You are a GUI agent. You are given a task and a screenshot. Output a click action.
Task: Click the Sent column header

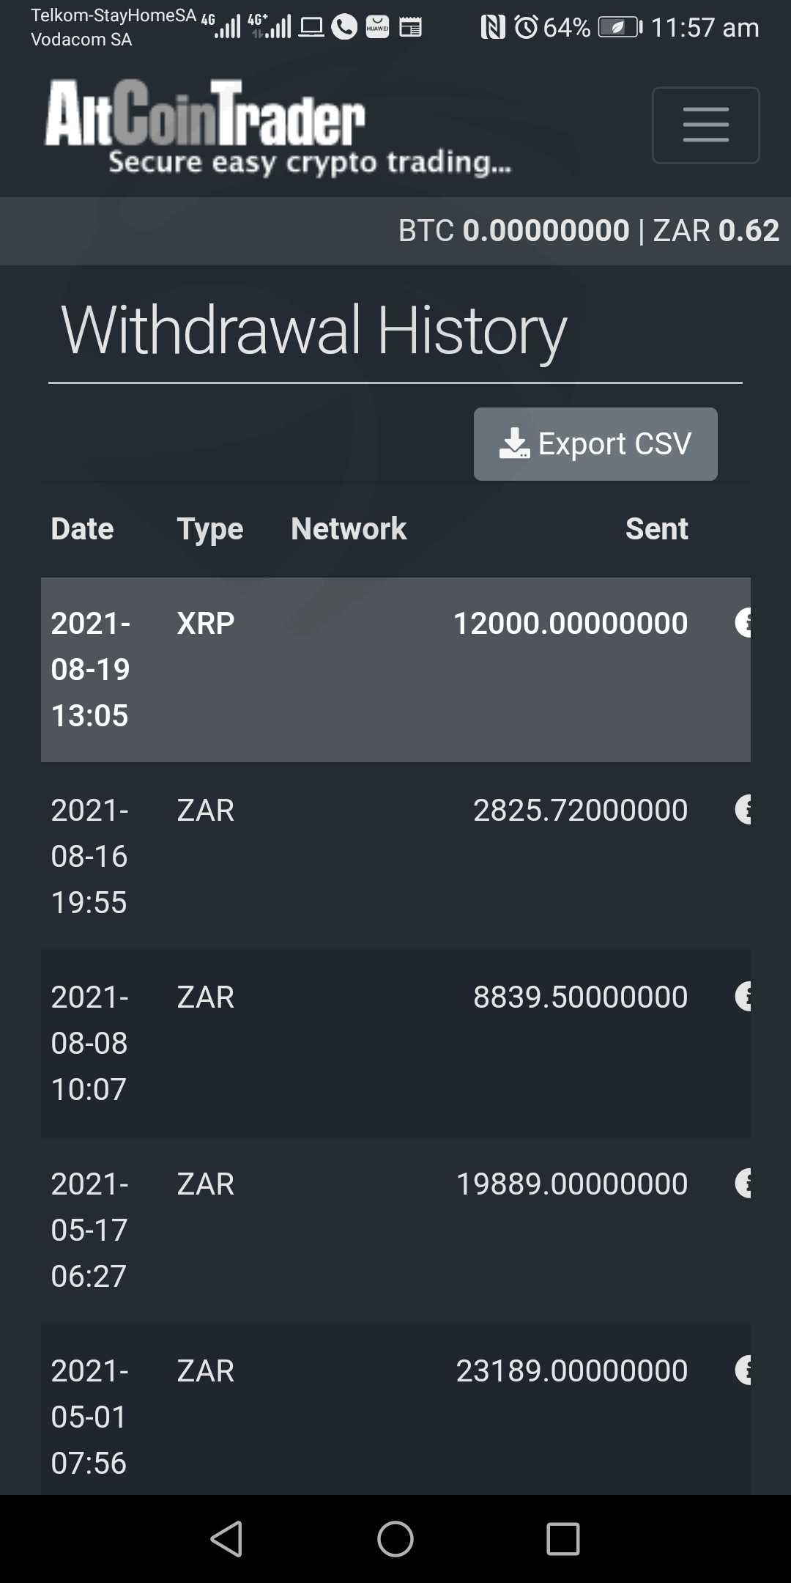pos(656,529)
